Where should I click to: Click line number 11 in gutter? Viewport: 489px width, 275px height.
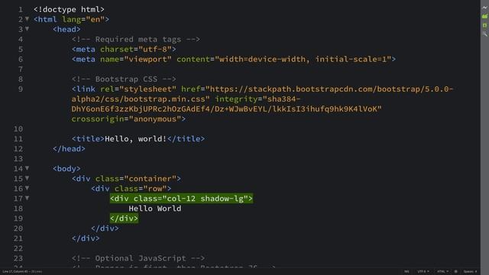18,139
